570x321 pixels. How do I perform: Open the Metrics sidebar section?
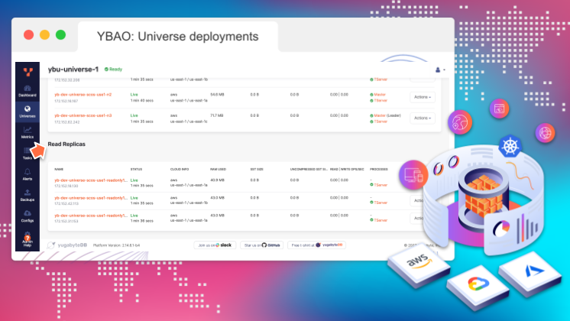pyautogui.click(x=28, y=133)
